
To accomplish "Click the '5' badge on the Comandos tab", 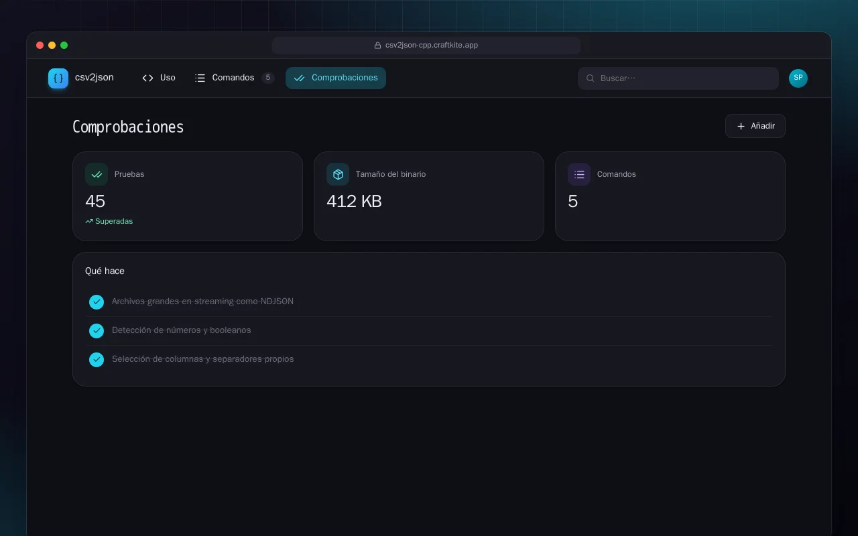I will coord(268,78).
